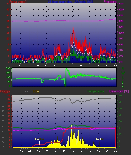Click the Umidita legend label
The image size is (131, 155).
(23, 91)
